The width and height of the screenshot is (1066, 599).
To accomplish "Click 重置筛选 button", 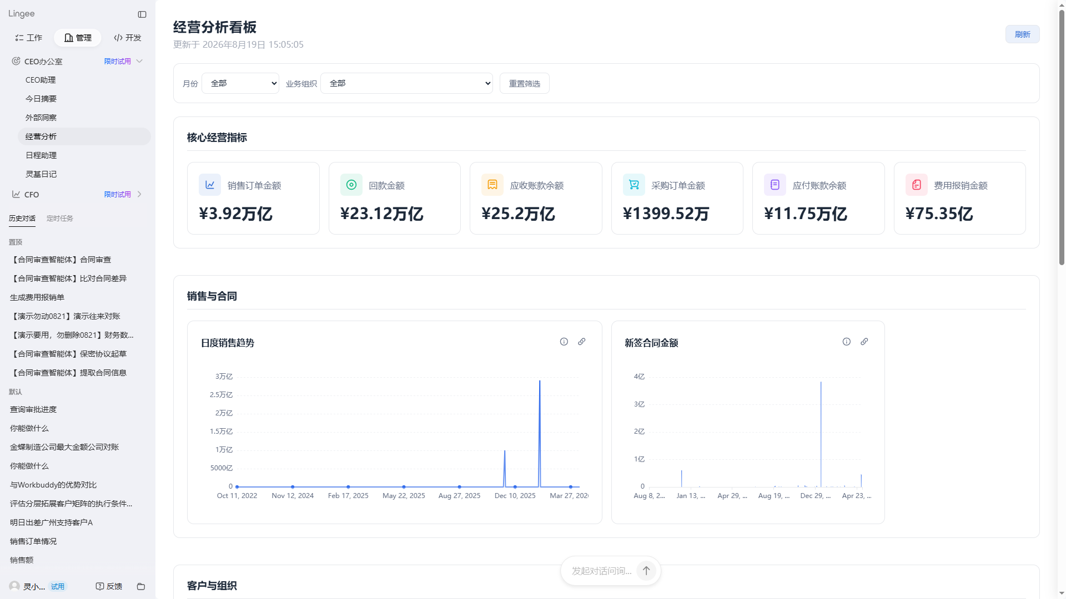I will tap(525, 83).
